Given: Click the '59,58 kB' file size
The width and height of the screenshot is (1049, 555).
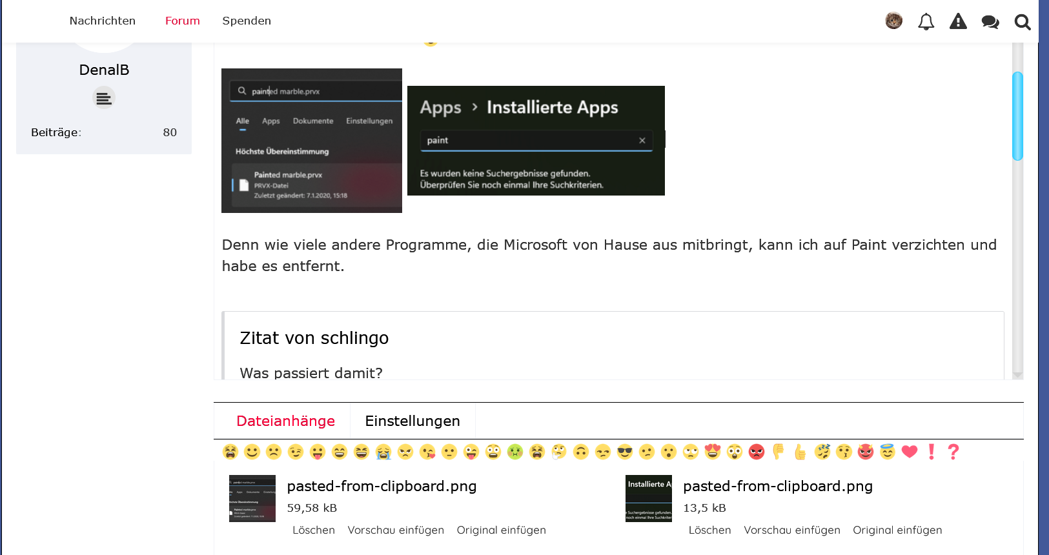Looking at the screenshot, I should 312,508.
